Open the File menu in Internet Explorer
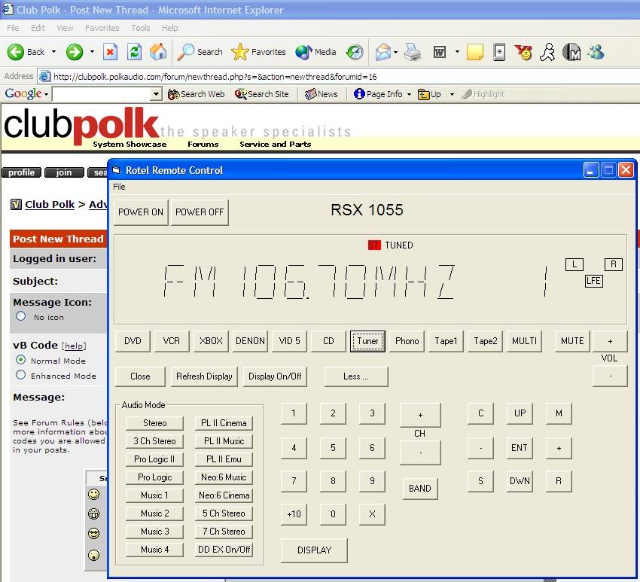This screenshot has height=582, width=640. 13,28
